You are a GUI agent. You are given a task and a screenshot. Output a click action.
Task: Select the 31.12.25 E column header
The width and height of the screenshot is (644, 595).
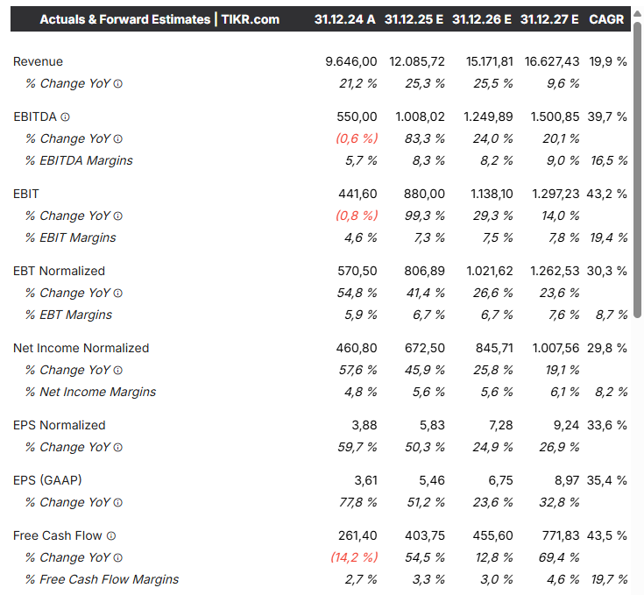pyautogui.click(x=414, y=18)
